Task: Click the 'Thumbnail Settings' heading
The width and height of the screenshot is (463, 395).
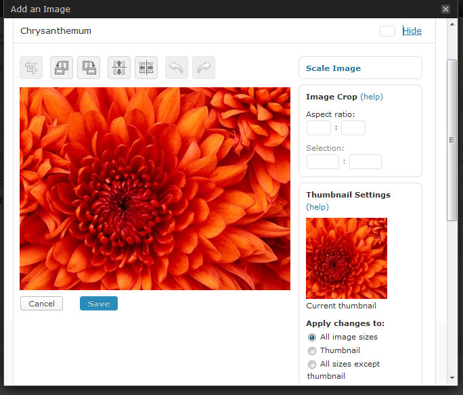Action: 348,195
